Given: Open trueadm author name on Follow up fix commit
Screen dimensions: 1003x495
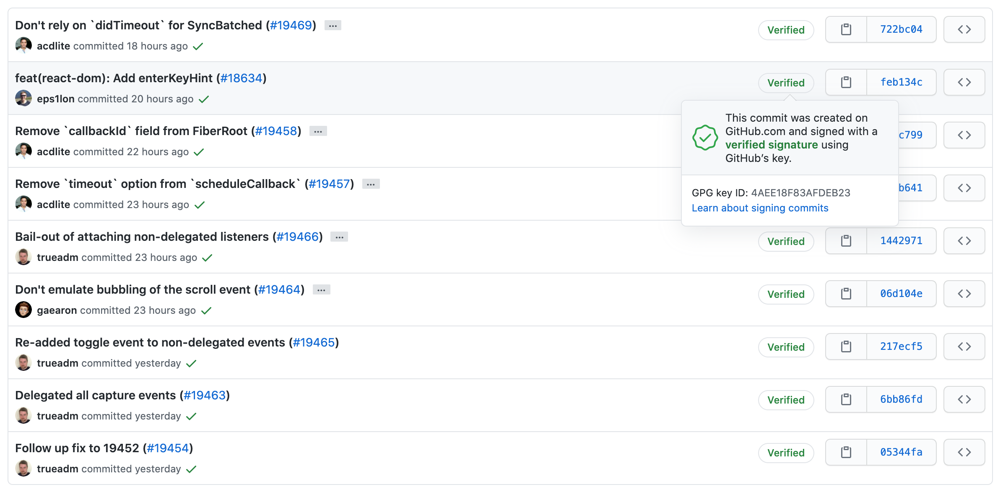Looking at the screenshot, I should [x=57, y=469].
